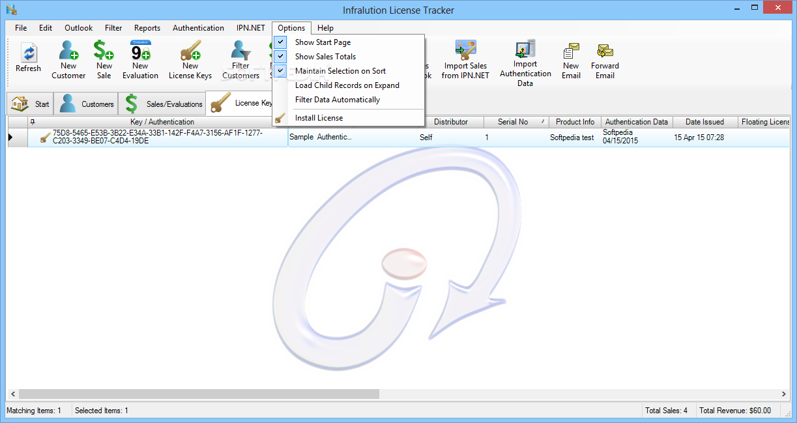Click Matching Items: 1 in the status bar
This screenshot has height=423, width=797.
pyautogui.click(x=34, y=411)
